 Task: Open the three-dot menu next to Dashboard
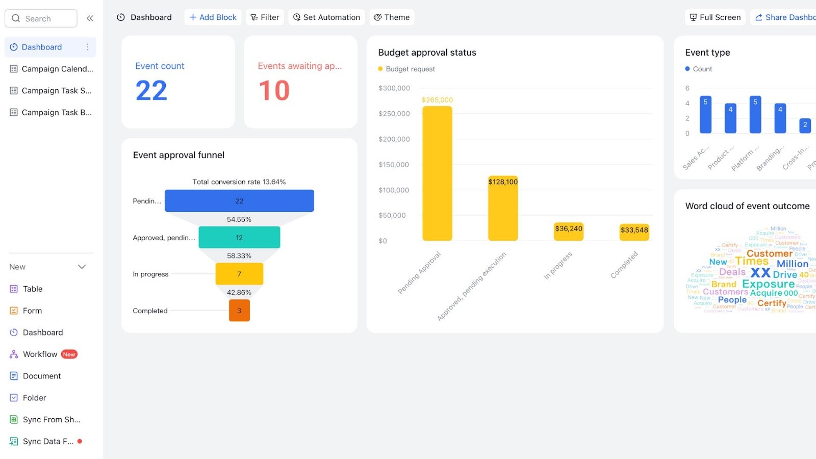point(87,46)
